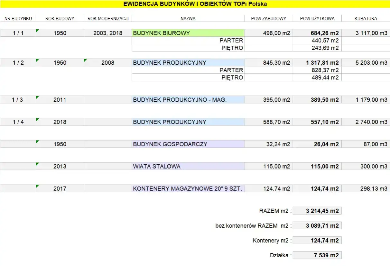Click the "1 317,81 m2" usable area cell

pyautogui.click(x=317, y=62)
